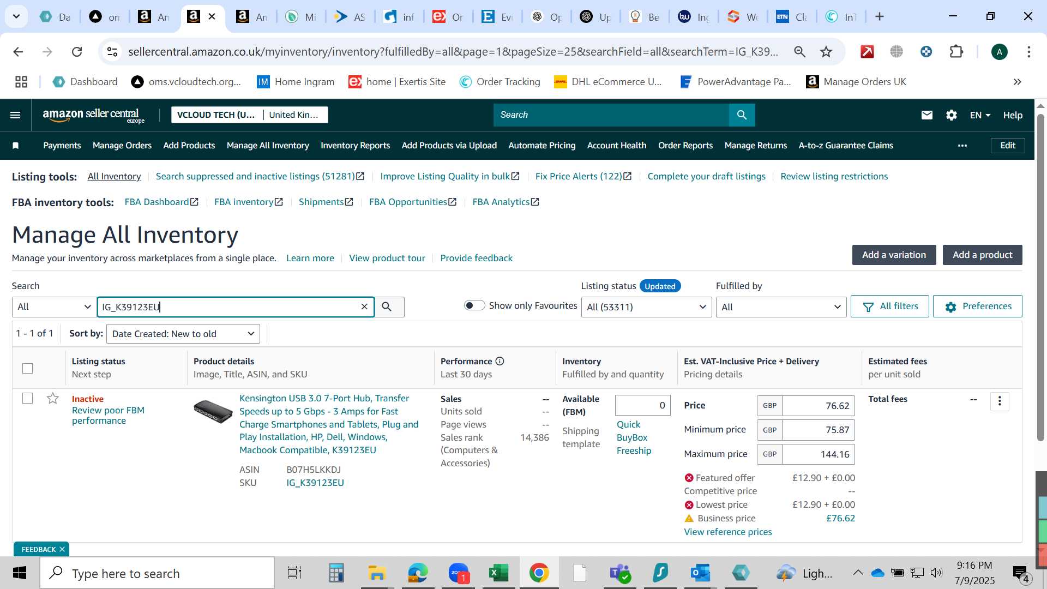
Task: Click the Help link in header
Action: point(1013,115)
